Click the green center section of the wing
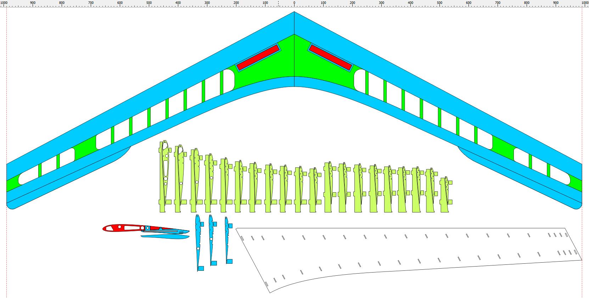The width and height of the screenshot is (589, 298). coord(294,60)
